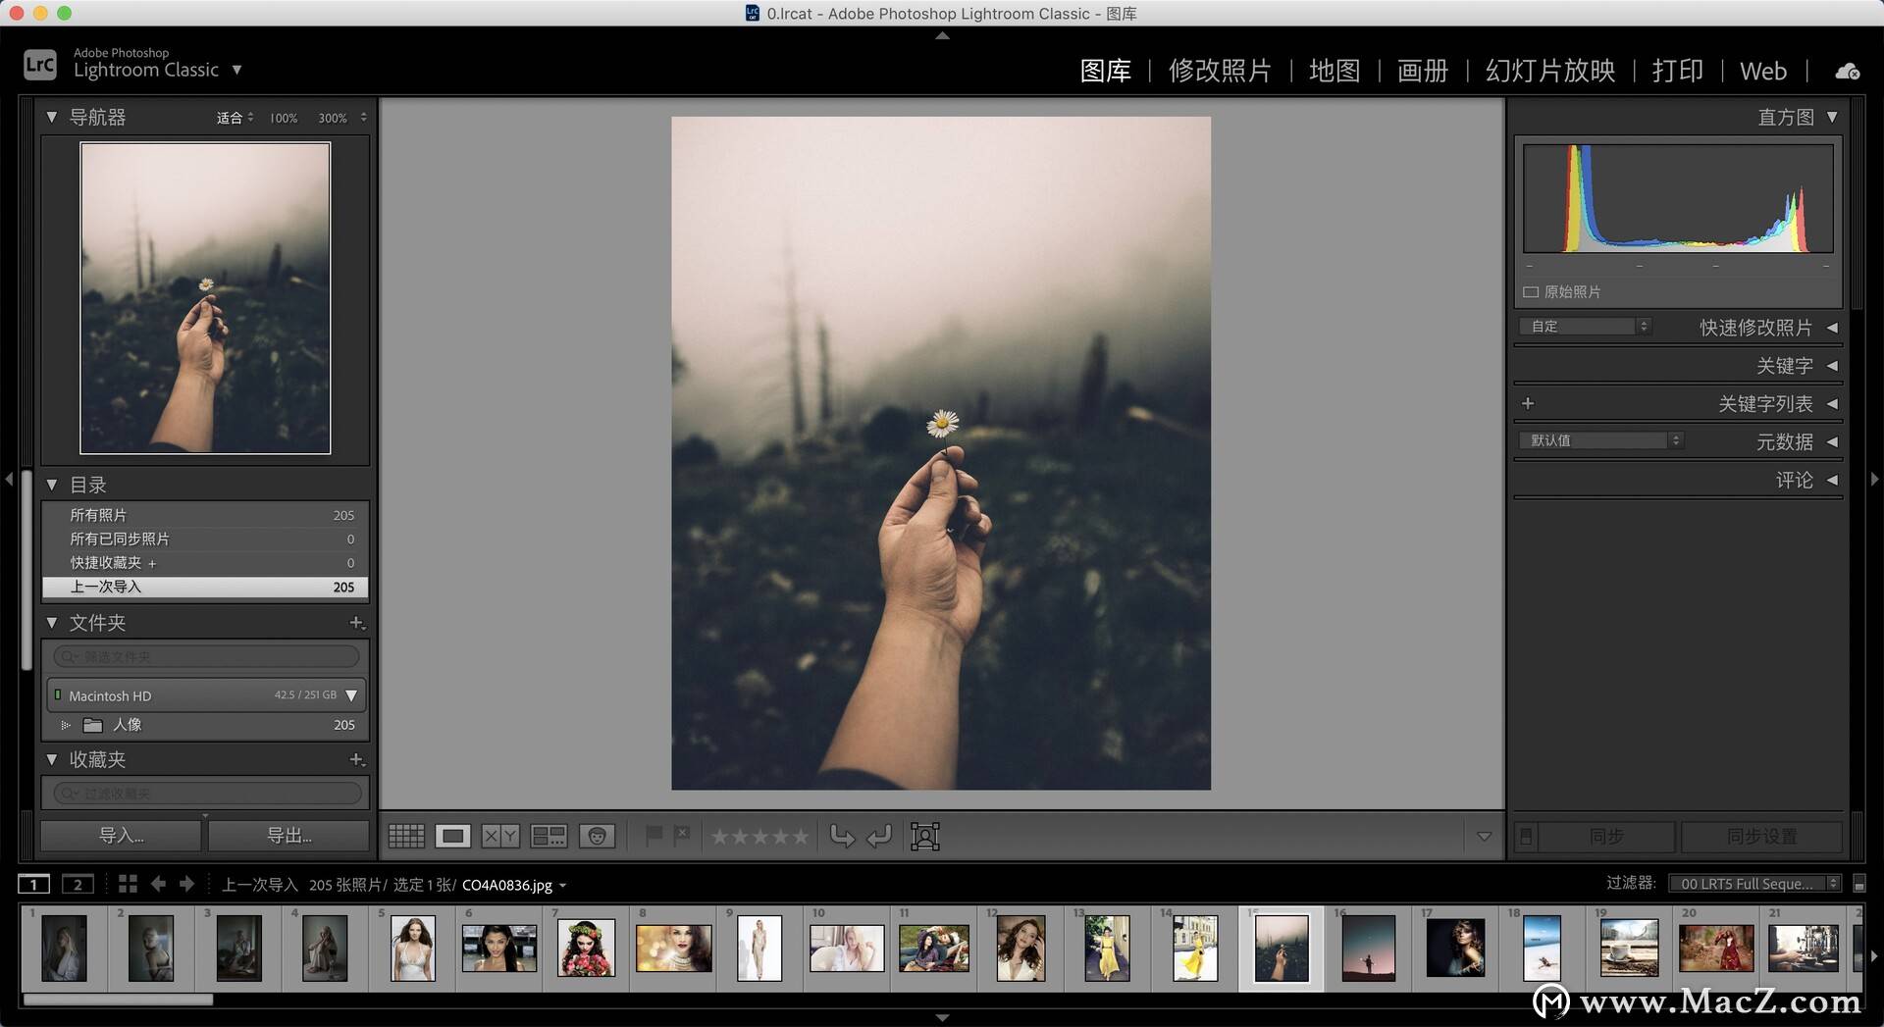Toggle the filter lock switch
The width and height of the screenshot is (1884, 1027).
[x=1858, y=884]
